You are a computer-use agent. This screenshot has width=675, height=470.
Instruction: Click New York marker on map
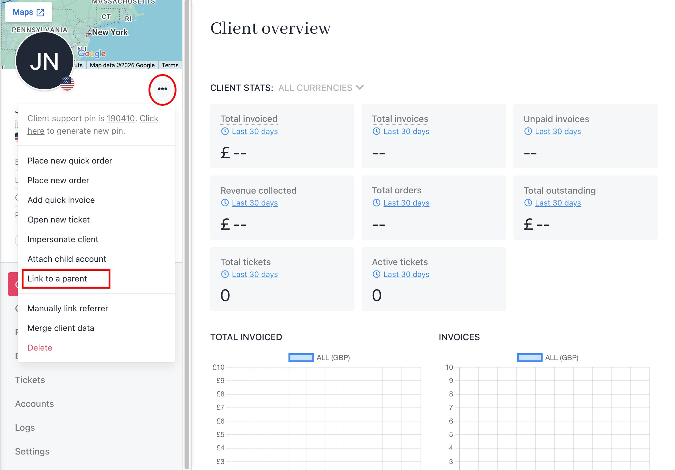[89, 32]
